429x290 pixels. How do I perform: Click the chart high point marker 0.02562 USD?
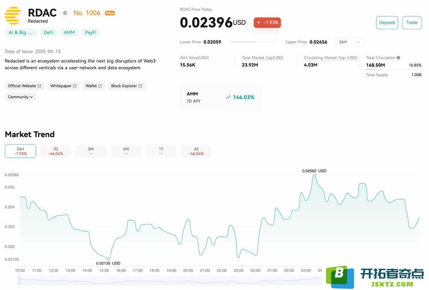pyautogui.click(x=314, y=175)
